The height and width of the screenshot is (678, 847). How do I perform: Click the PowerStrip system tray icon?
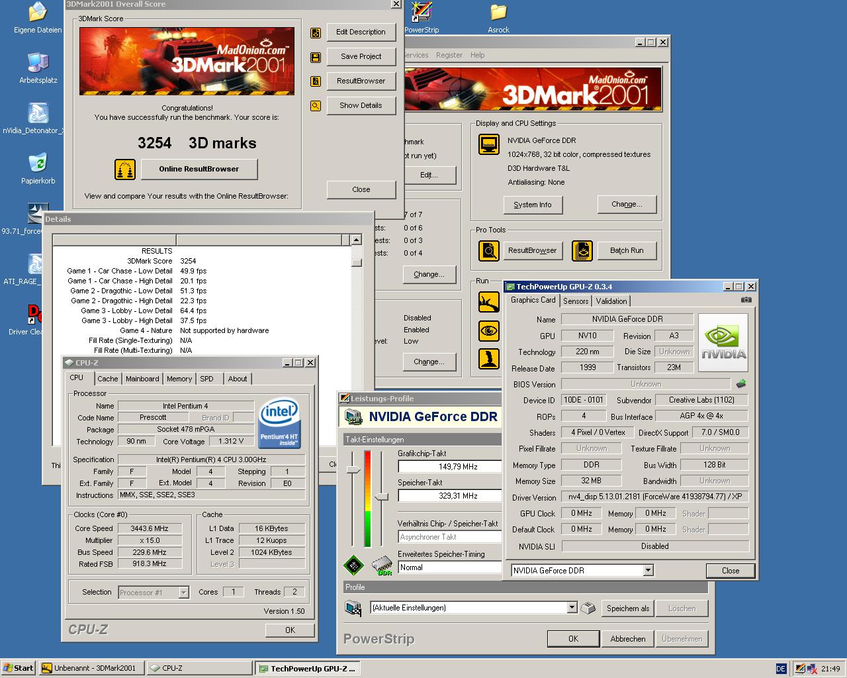[x=800, y=669]
